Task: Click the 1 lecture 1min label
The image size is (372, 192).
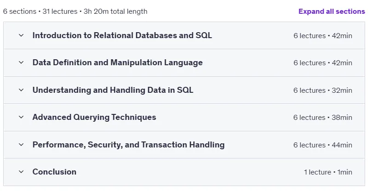Action: point(328,172)
